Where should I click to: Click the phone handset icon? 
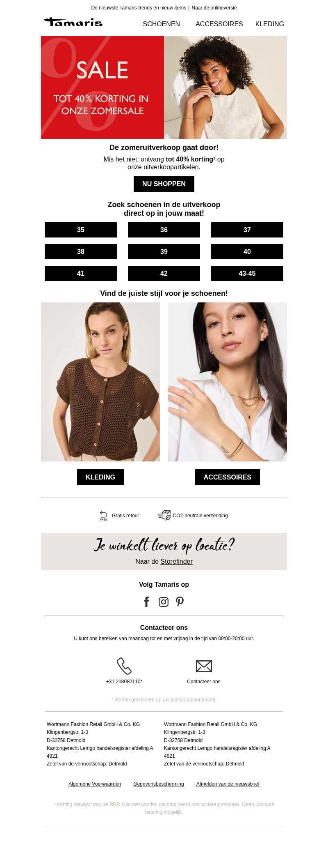point(124,666)
